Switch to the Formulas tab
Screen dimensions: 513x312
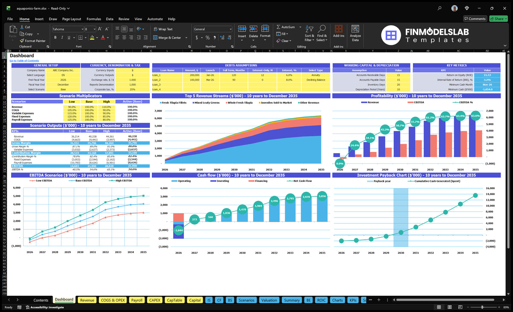point(94,19)
